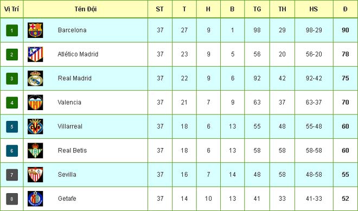
Task: Open the Barcelona team name link
Action: pos(72,30)
